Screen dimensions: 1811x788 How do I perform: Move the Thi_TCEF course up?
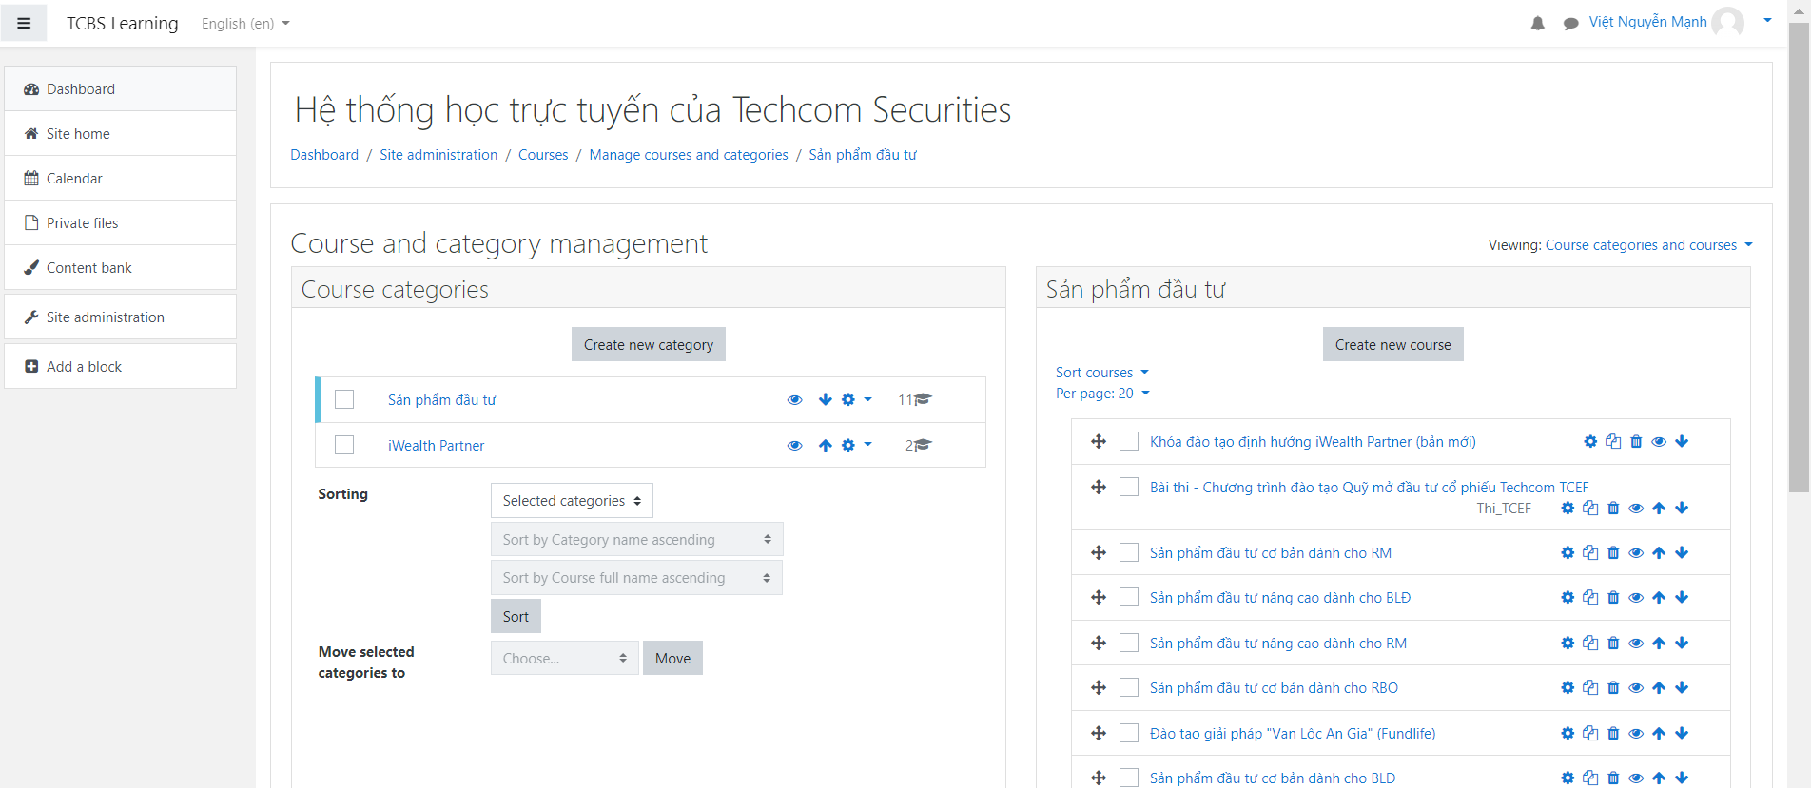(1659, 508)
